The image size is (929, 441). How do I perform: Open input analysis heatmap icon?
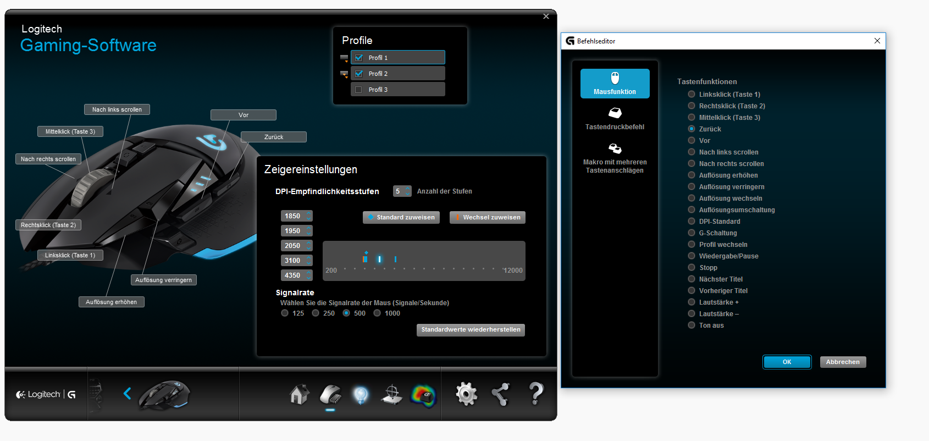[423, 395]
